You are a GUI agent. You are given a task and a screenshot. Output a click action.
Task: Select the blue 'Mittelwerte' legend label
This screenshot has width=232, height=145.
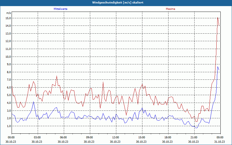tap(61, 9)
